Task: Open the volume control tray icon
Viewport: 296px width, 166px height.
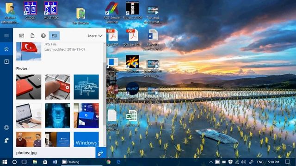Action: coord(244,162)
